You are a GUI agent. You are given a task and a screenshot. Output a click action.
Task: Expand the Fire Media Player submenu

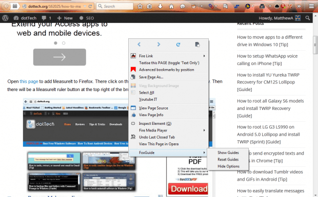click(169, 130)
